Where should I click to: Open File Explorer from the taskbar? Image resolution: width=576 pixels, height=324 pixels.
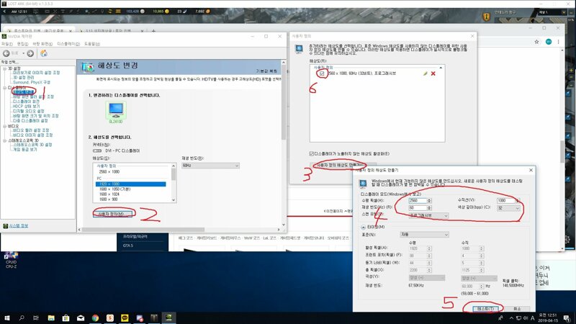51,318
